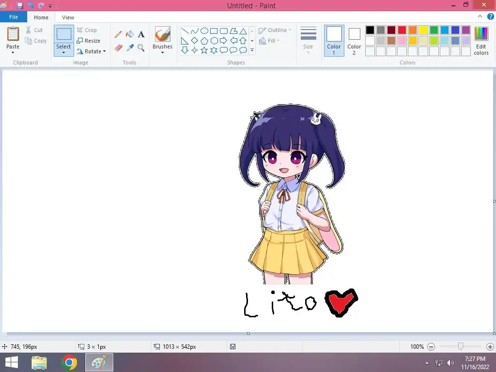Open Customize Quick Access Toolbar arrow
This screenshot has height=372, width=496.
(x=50, y=6)
